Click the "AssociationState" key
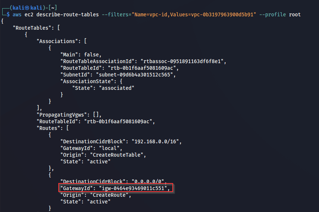The height and width of the screenshot is (212, 319). [87, 81]
